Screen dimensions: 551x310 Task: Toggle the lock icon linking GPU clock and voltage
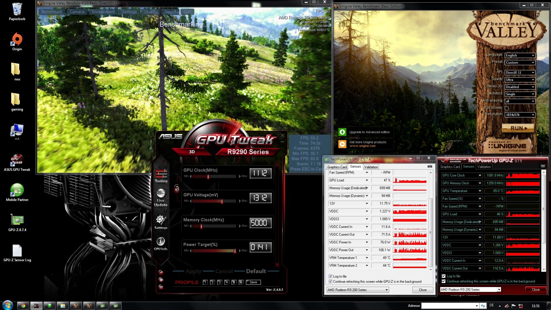177,189
